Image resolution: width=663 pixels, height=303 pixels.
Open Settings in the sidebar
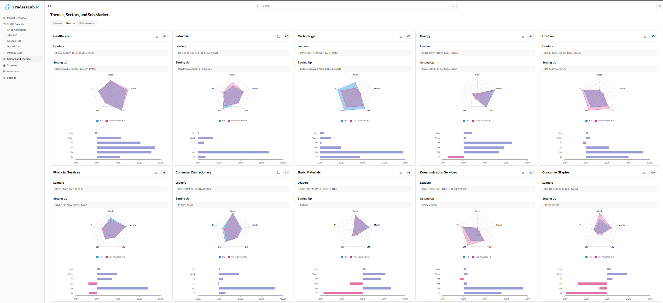(x=11, y=78)
